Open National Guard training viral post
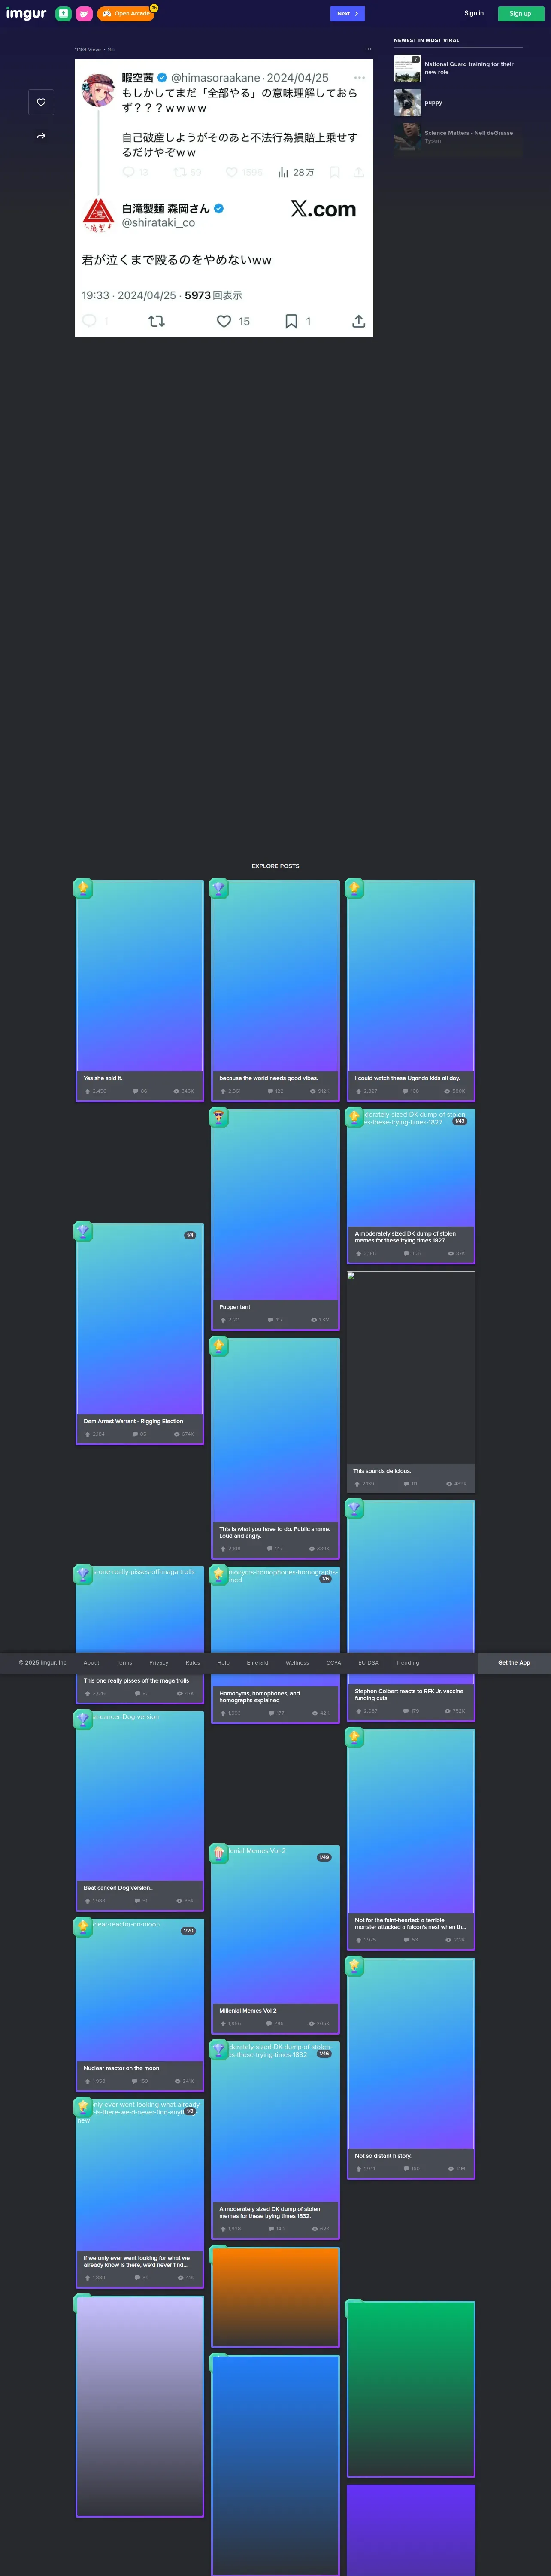 point(458,68)
